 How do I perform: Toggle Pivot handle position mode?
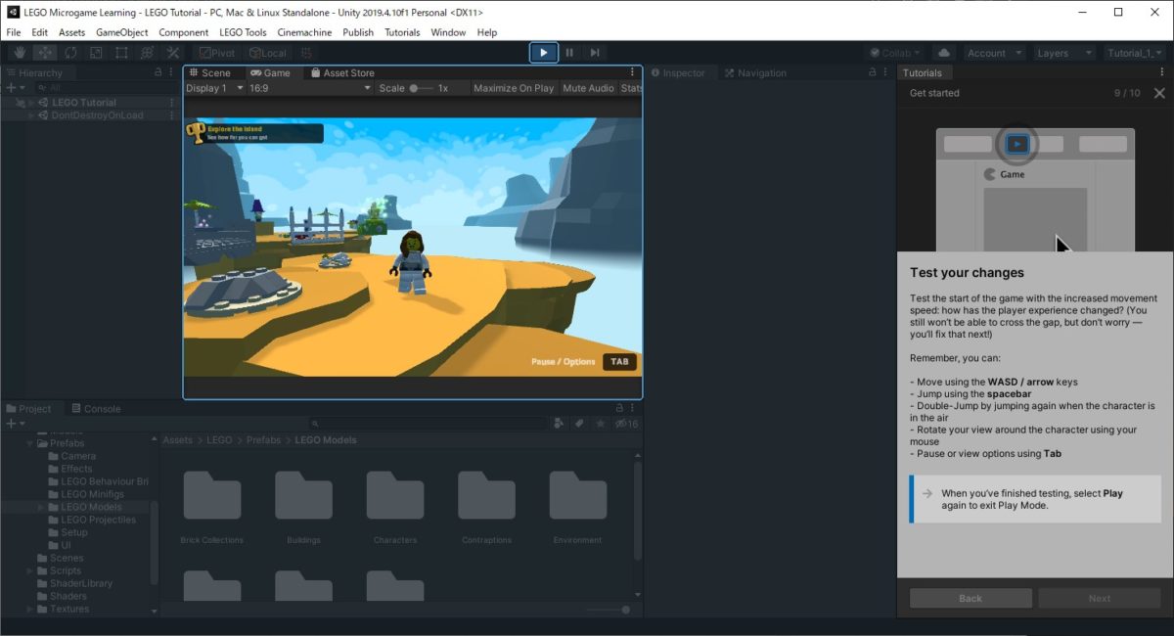point(216,53)
